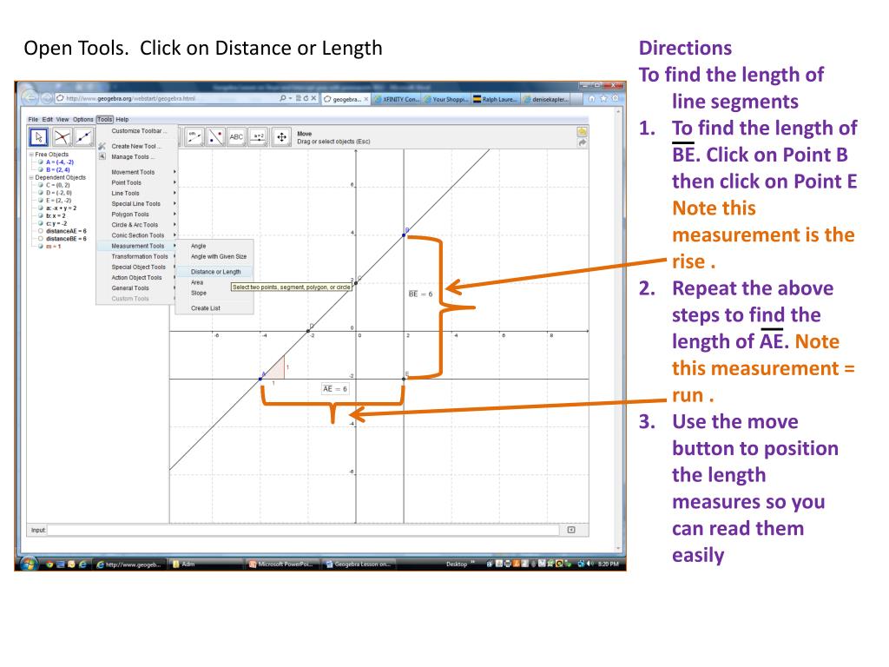Toggle visibility of point A
This screenshot has width=889, height=667.
pyautogui.click(x=41, y=162)
